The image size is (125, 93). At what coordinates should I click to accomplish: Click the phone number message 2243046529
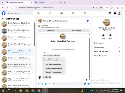tap(47, 77)
